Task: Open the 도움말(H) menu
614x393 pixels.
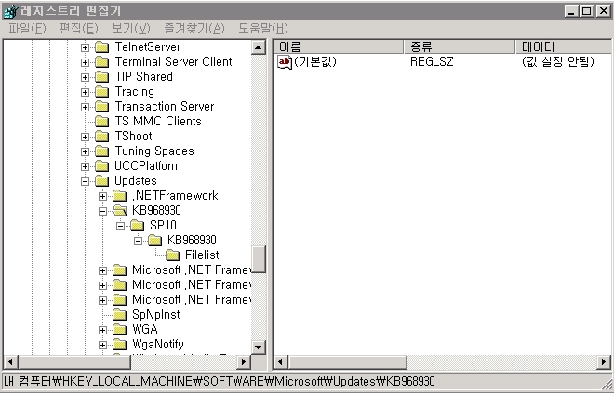Action: coord(263,28)
